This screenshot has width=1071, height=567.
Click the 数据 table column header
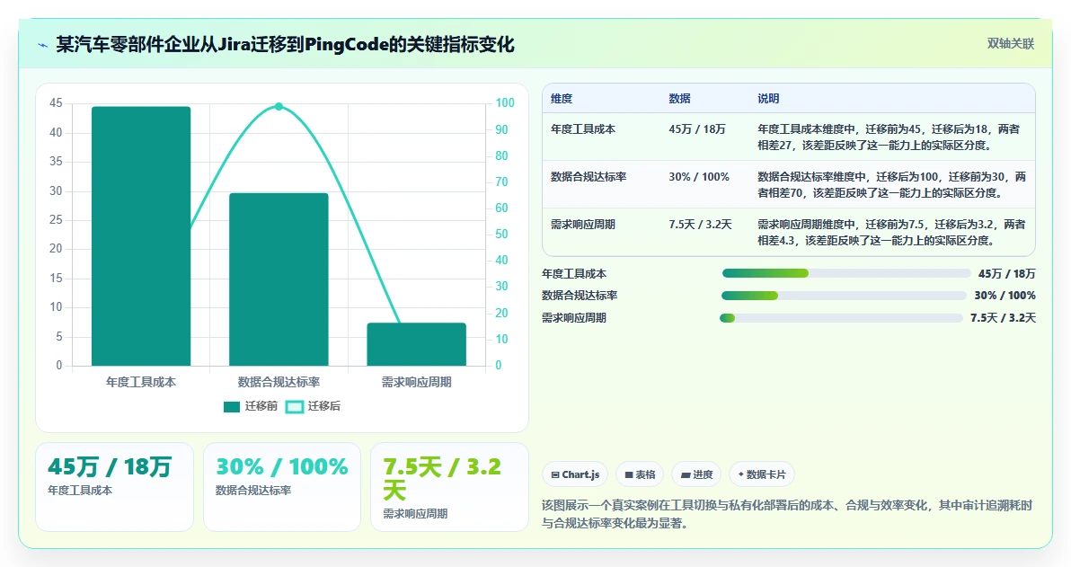tap(679, 98)
